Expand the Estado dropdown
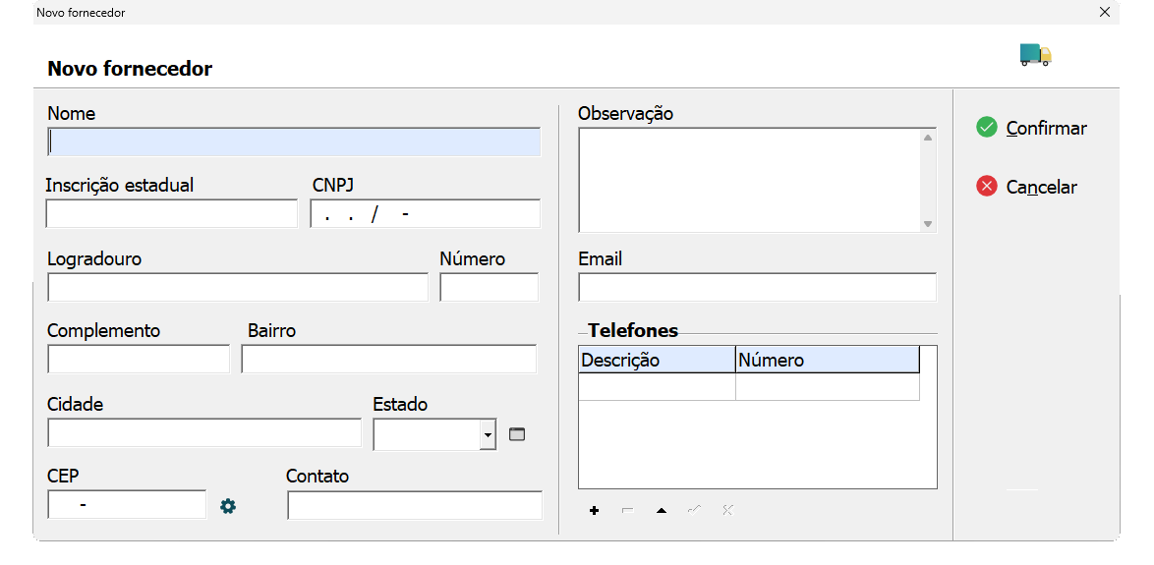 488,434
